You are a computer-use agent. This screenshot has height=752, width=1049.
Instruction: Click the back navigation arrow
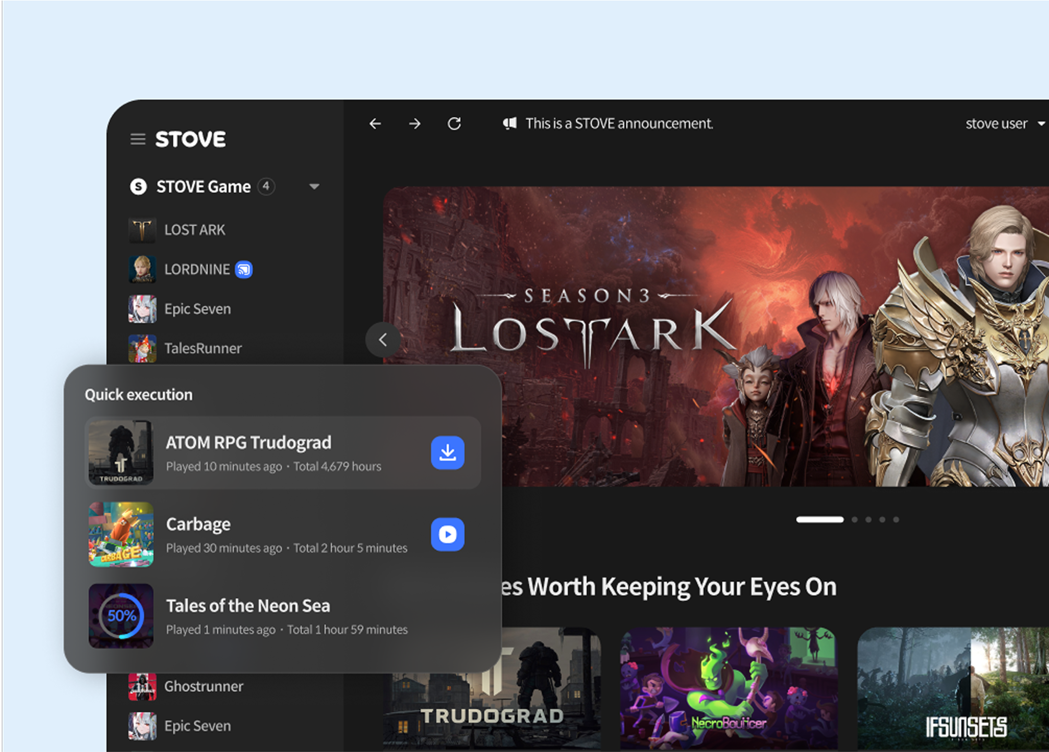pos(375,124)
